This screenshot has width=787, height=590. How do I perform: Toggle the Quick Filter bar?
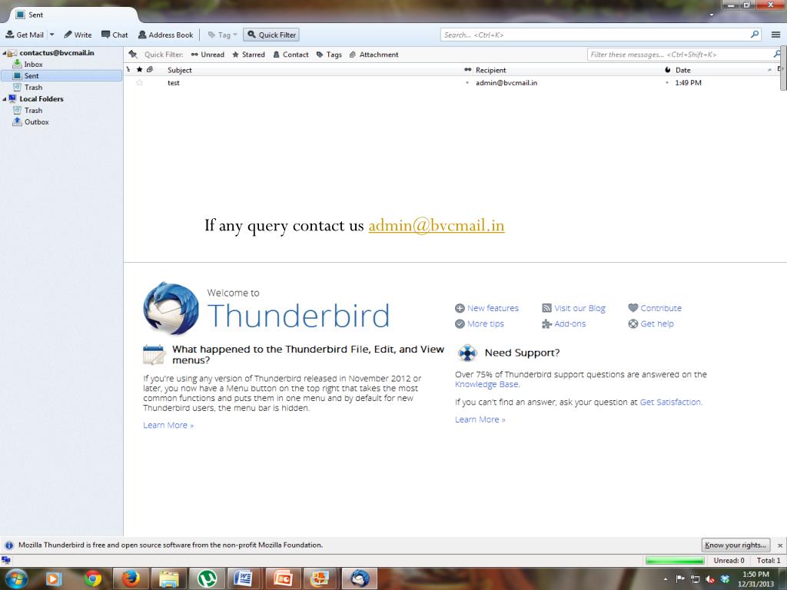(271, 35)
